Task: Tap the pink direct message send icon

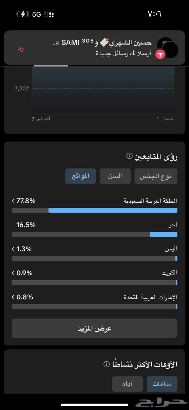Action: click(x=160, y=55)
